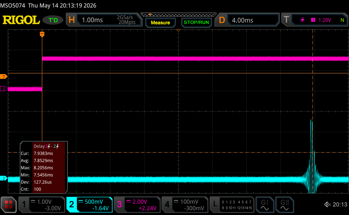Click the channel 2 ground level marker
The image size is (349, 215).
pos(3,178)
